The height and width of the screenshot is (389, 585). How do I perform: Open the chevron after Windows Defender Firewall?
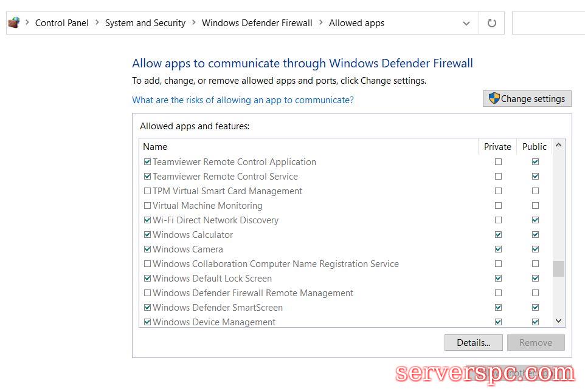tap(320, 23)
